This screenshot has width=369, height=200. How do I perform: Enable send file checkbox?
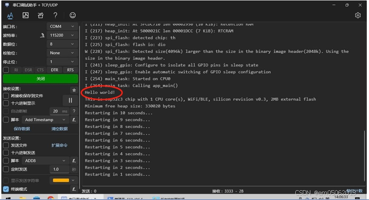6,146
